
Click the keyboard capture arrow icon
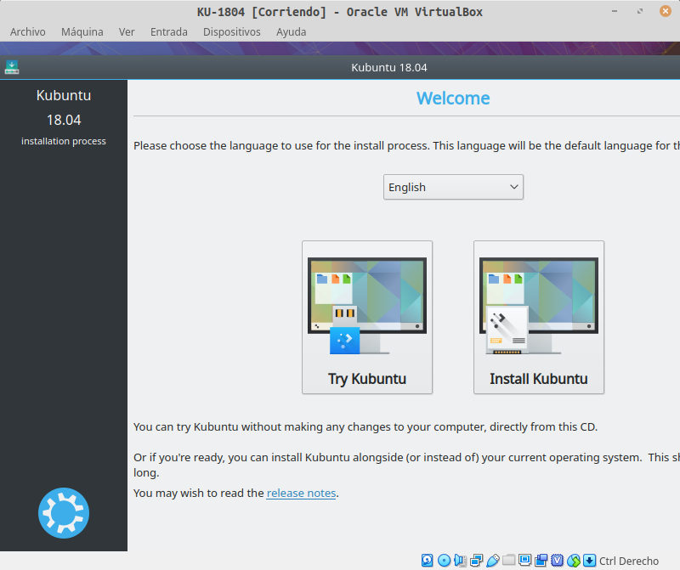tap(589, 560)
